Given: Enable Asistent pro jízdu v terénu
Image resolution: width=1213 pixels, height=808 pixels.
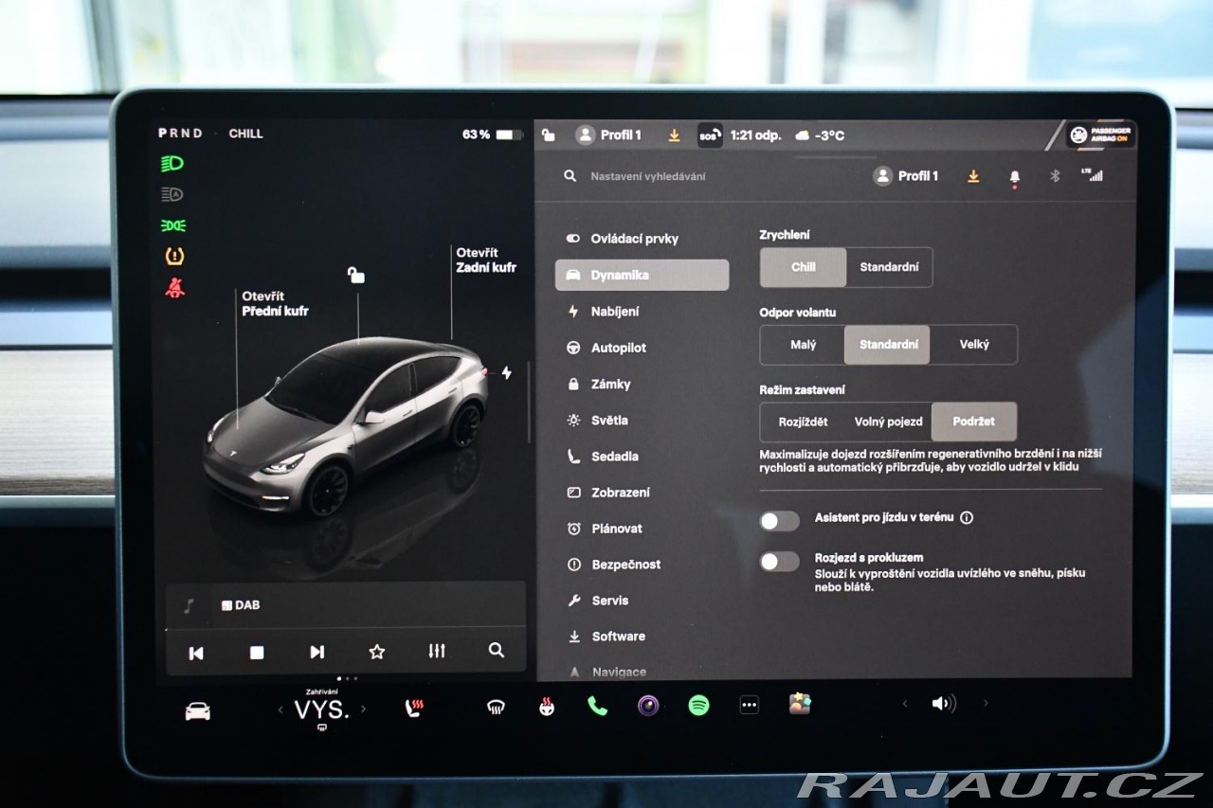Looking at the screenshot, I should pyautogui.click(x=780, y=520).
